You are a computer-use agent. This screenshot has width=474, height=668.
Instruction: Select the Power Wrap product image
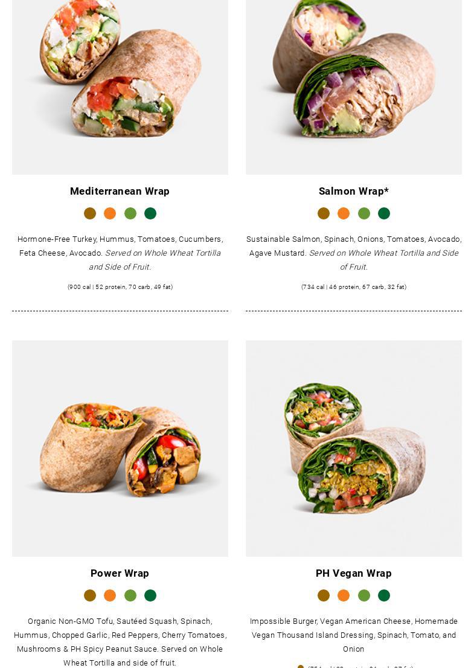[x=120, y=448]
